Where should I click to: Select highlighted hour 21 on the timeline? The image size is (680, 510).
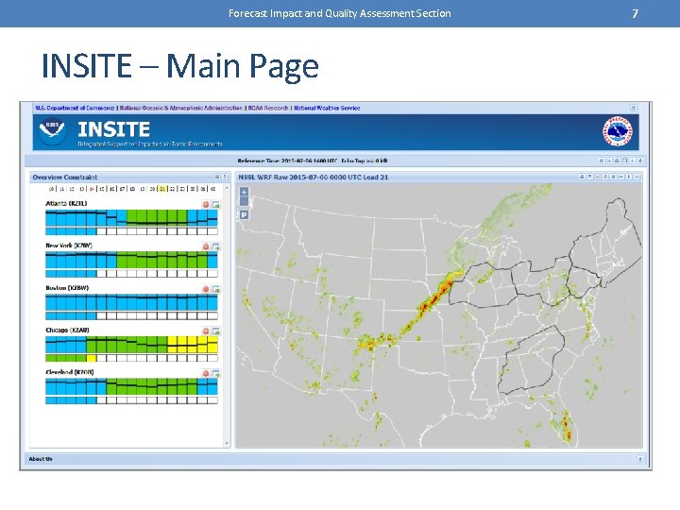click(162, 189)
